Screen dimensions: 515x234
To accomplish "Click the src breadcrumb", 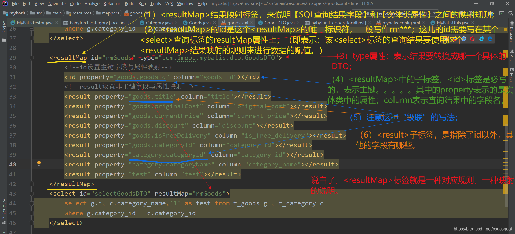I will (39, 13).
